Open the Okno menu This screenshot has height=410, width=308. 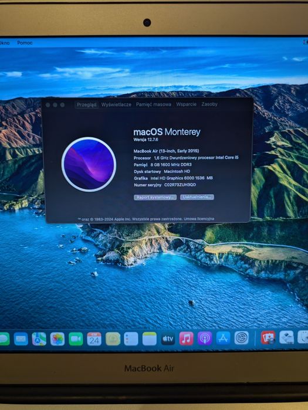(x=4, y=43)
